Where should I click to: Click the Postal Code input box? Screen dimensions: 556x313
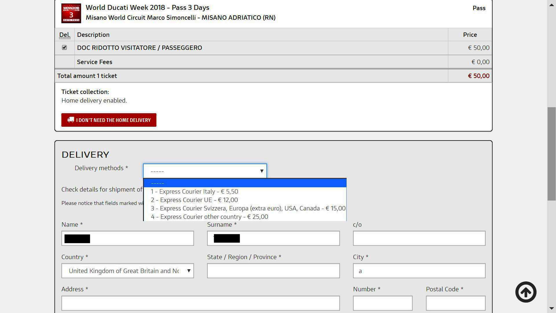point(455,303)
